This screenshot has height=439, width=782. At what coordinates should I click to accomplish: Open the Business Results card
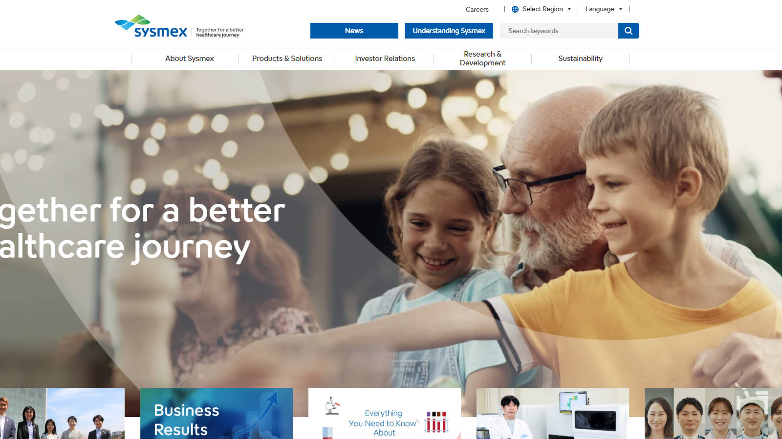point(217,414)
